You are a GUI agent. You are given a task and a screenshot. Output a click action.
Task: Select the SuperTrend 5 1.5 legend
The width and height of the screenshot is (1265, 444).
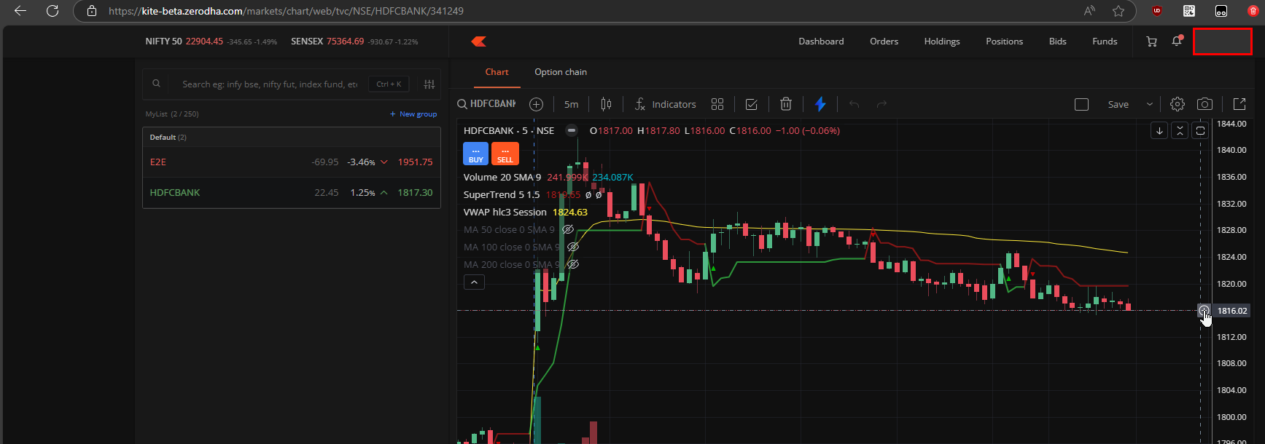(502, 194)
